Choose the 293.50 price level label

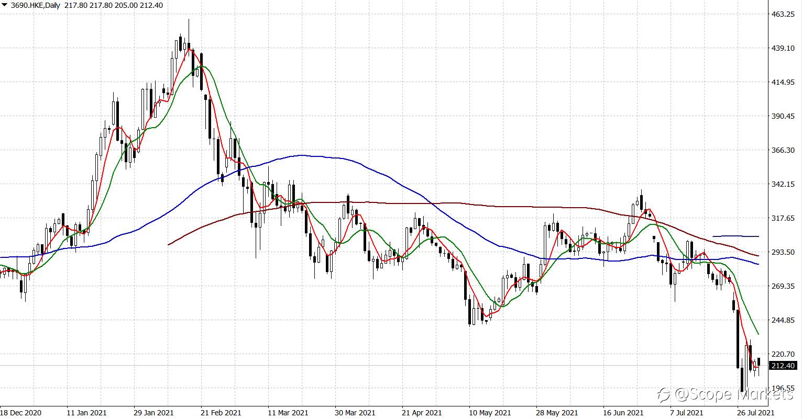click(x=784, y=252)
